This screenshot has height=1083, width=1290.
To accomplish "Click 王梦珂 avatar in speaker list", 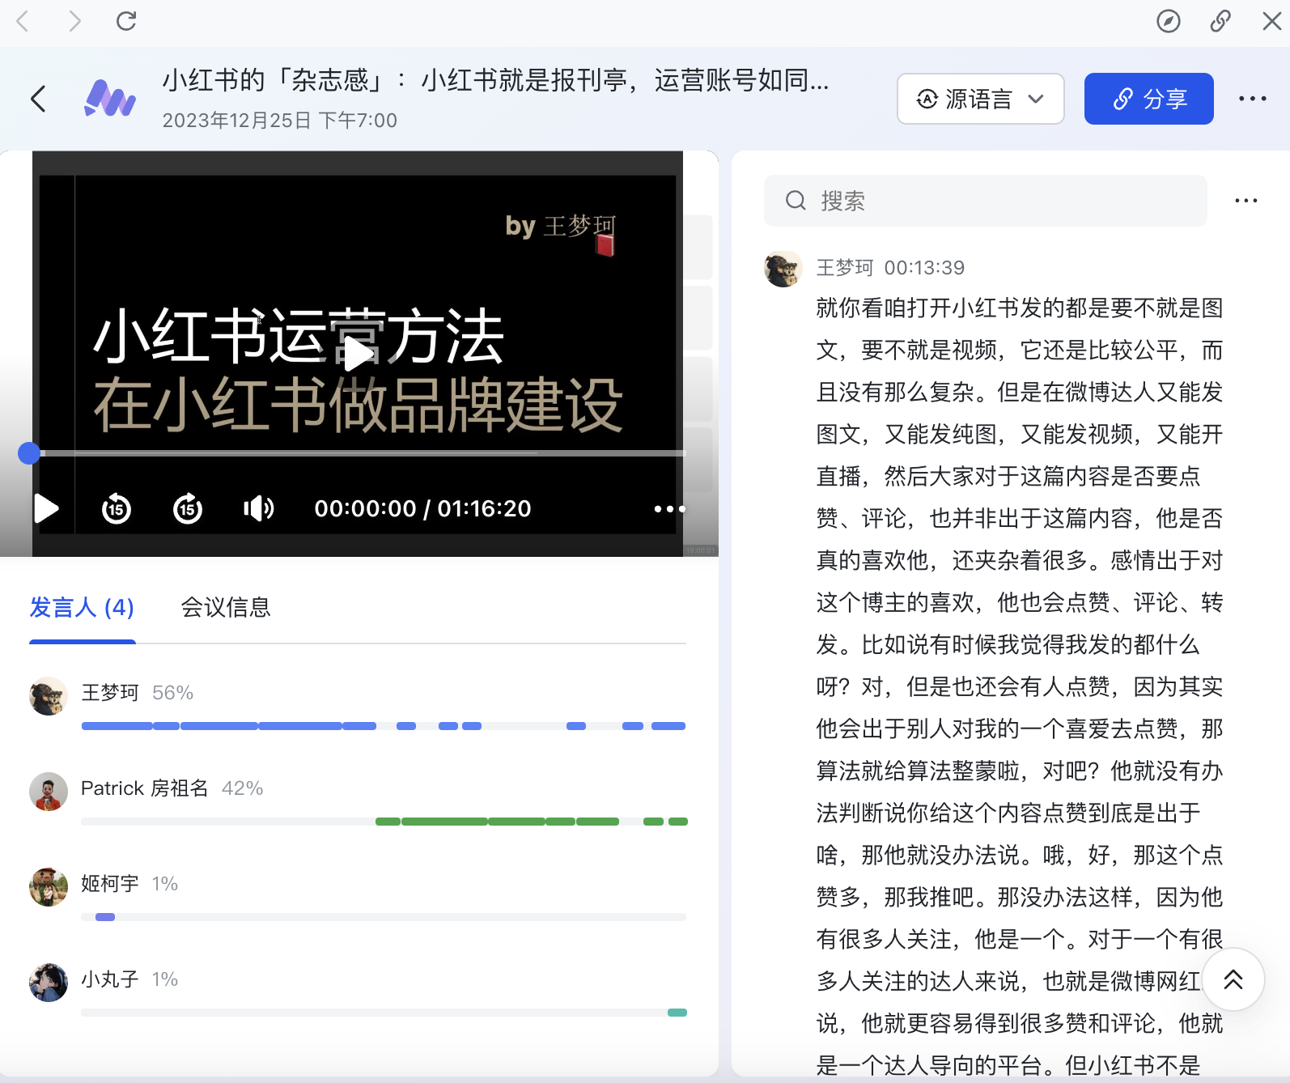I will [49, 696].
